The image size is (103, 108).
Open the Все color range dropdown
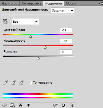click(x=25, y=22)
